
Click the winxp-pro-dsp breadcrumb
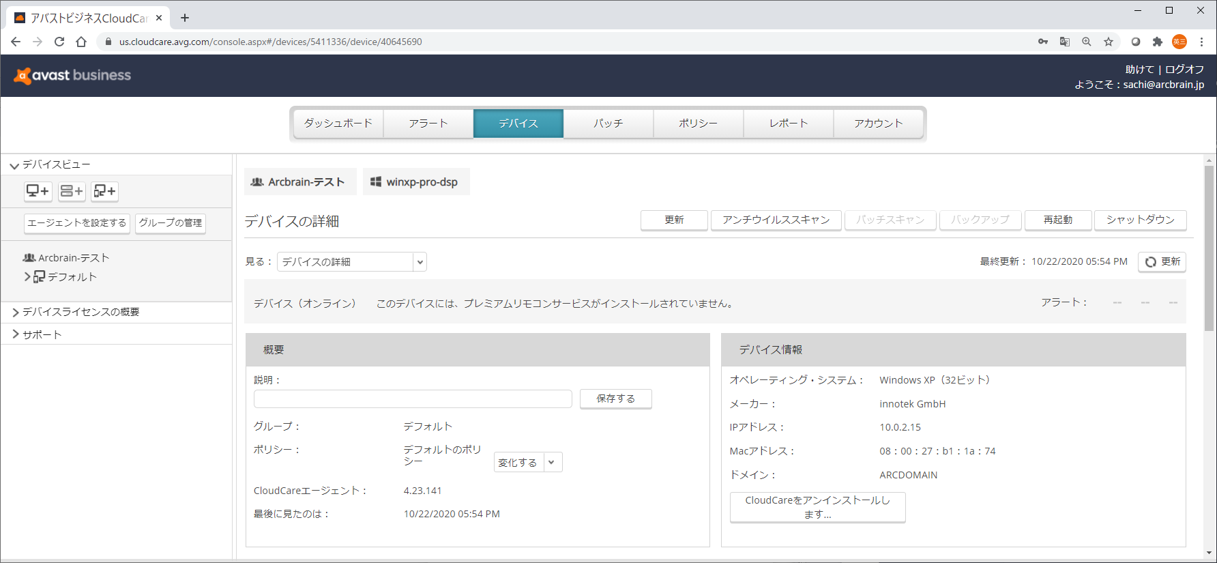pos(416,182)
